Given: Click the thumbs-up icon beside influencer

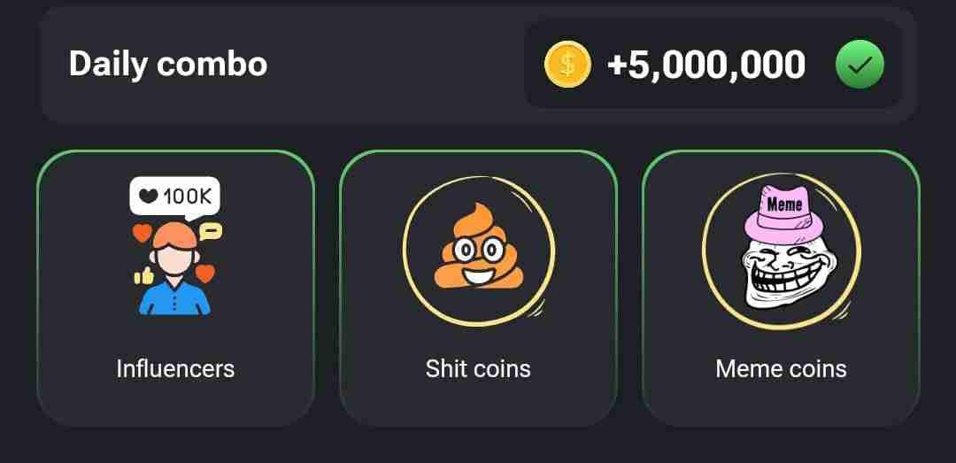Looking at the screenshot, I should click(144, 277).
